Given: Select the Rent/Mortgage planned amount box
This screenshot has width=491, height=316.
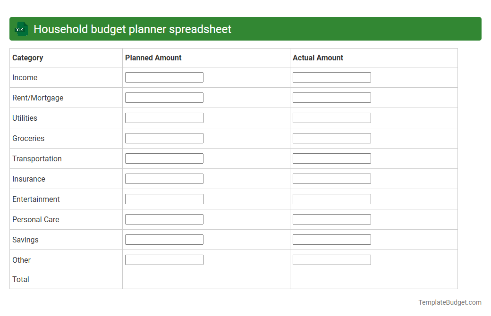Looking at the screenshot, I should 164,97.
